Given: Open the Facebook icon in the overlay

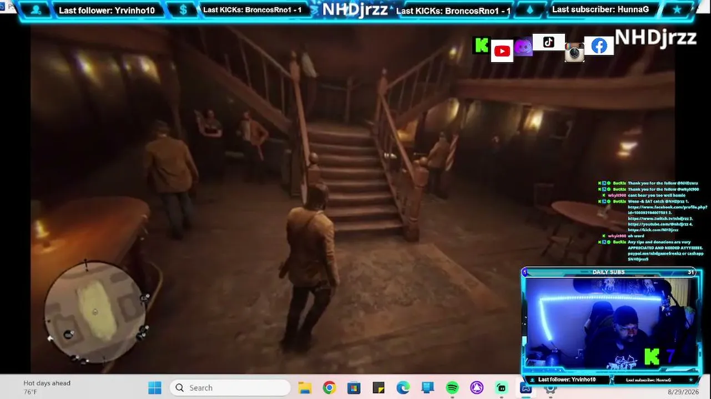Looking at the screenshot, I should pyautogui.click(x=599, y=46).
